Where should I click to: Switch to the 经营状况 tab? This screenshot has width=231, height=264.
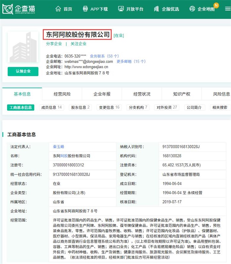point(142,94)
